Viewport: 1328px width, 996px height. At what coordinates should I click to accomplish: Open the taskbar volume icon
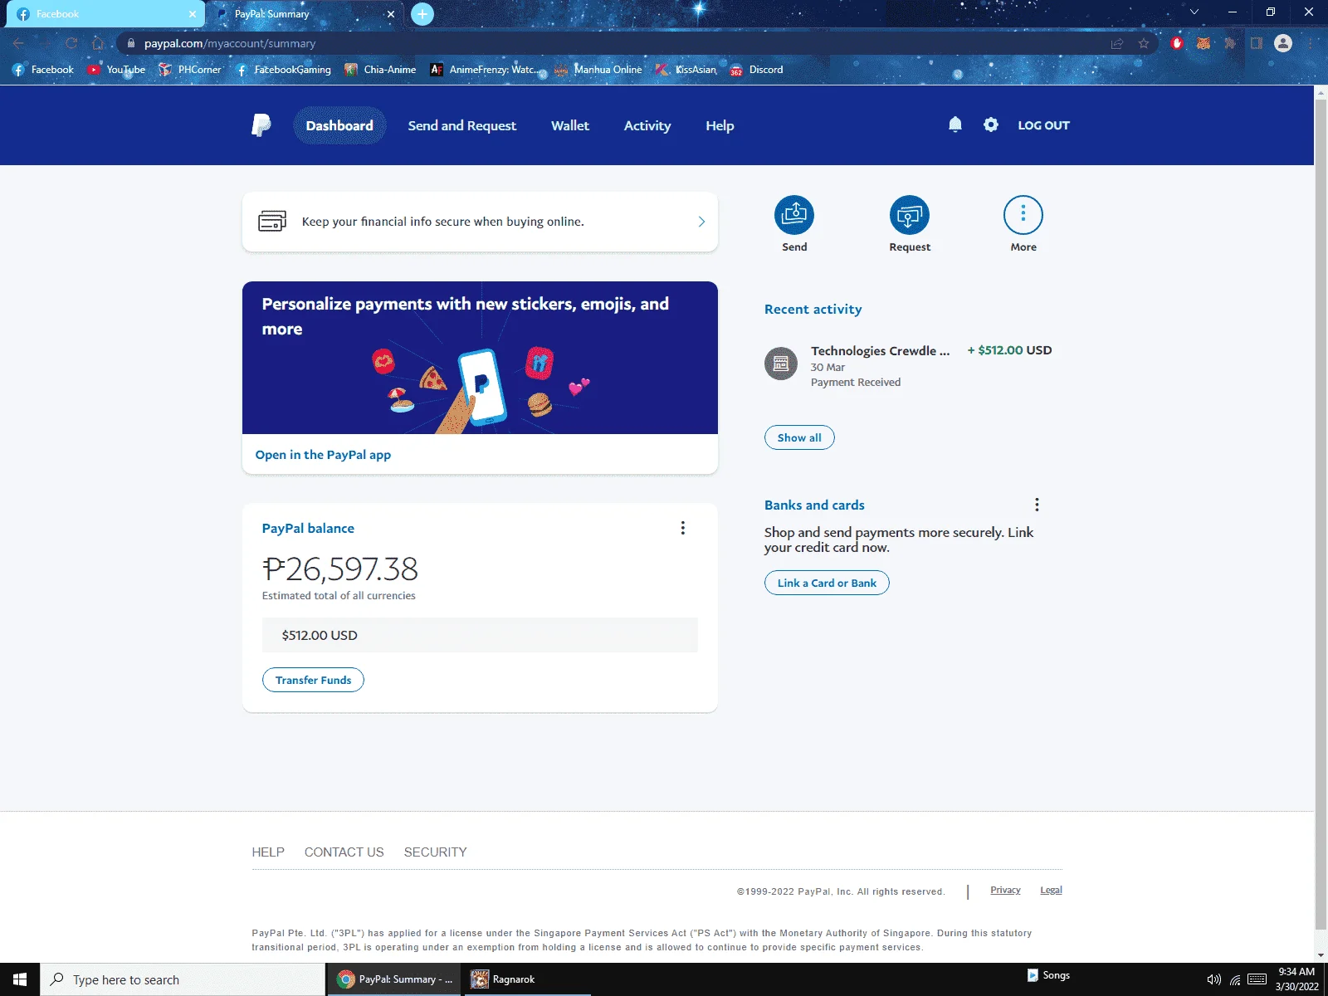(1213, 979)
